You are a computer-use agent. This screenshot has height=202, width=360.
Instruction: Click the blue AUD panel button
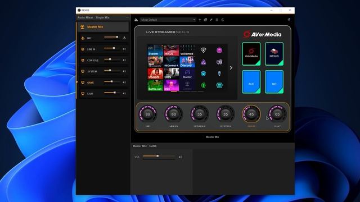click(251, 82)
